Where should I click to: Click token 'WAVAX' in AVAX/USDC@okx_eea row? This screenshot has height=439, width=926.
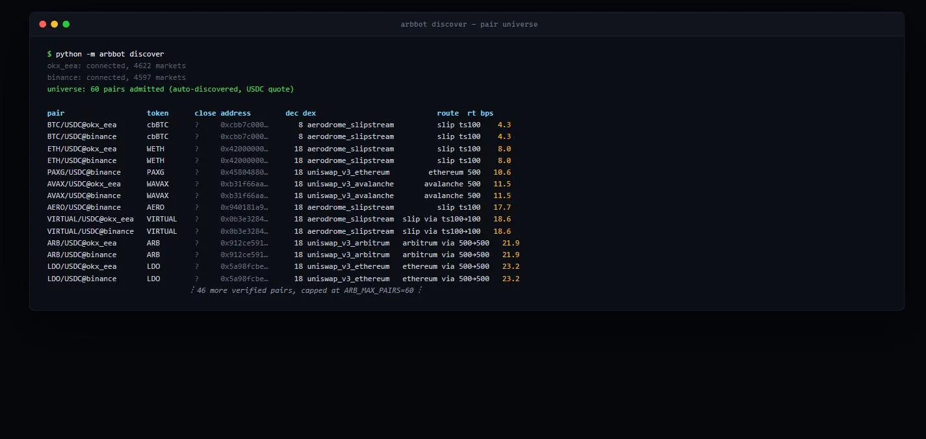click(157, 184)
